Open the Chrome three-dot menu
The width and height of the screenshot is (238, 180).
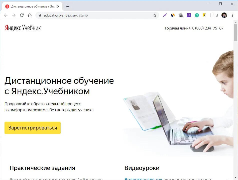(x=232, y=15)
